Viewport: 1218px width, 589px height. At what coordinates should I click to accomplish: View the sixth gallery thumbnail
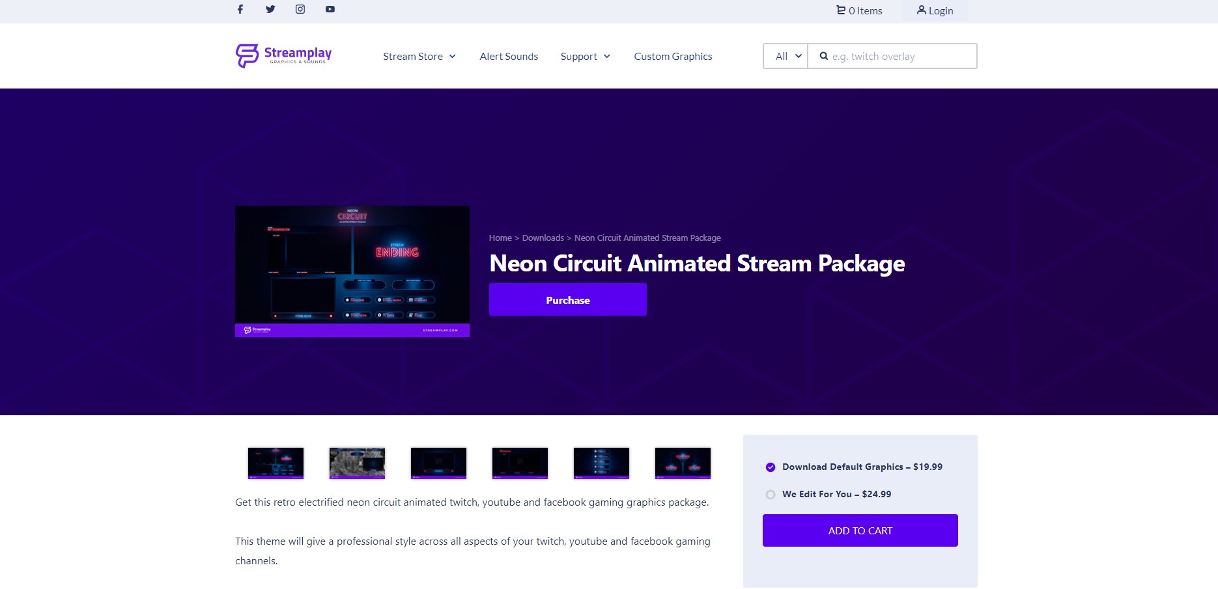(x=683, y=463)
